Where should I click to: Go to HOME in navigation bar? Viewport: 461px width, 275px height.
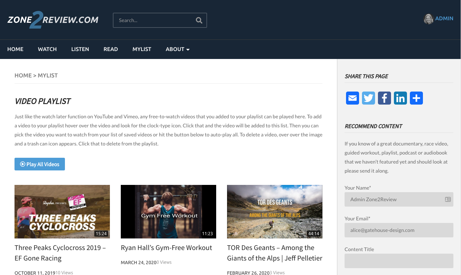pyautogui.click(x=15, y=49)
